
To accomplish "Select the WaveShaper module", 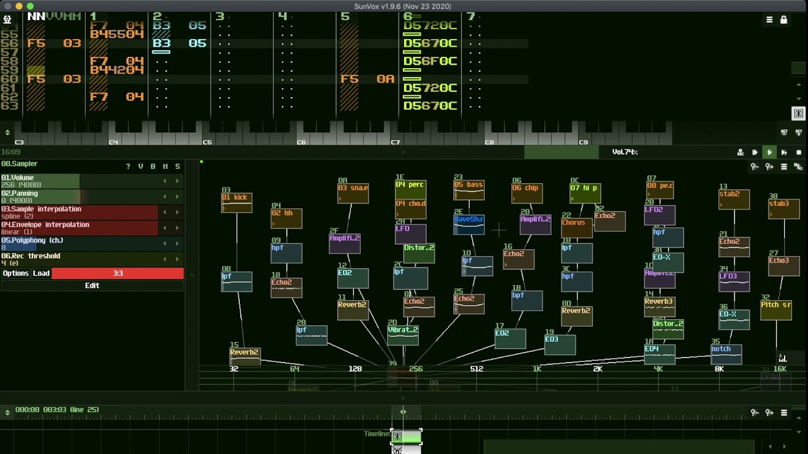I will (x=469, y=224).
